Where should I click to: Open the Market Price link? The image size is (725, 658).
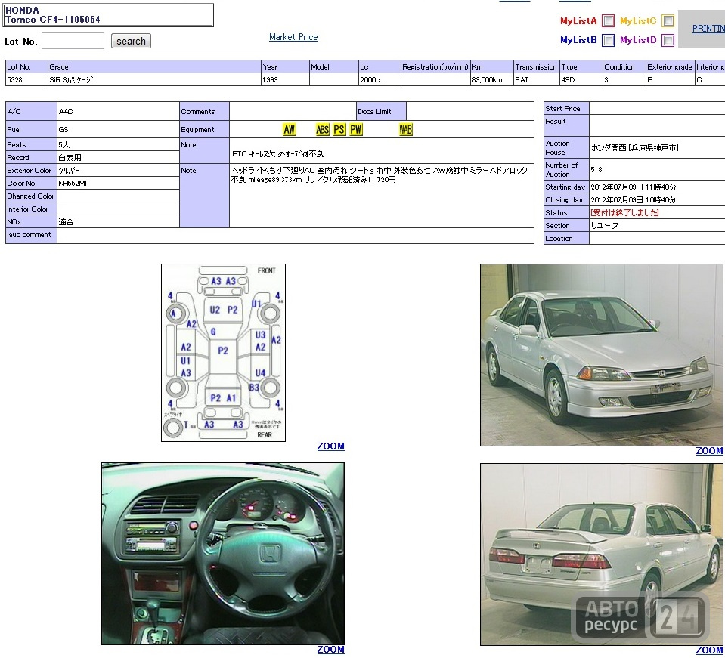coord(293,37)
